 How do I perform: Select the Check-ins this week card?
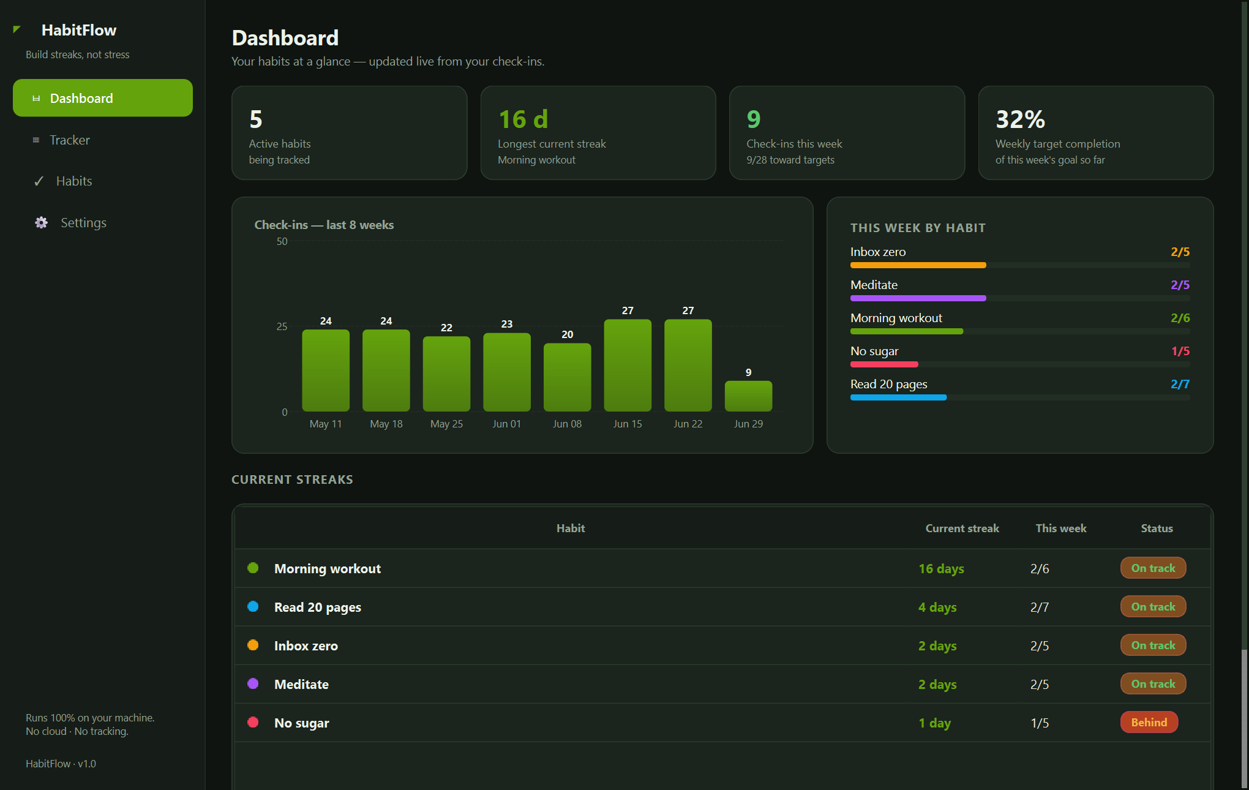(x=847, y=133)
